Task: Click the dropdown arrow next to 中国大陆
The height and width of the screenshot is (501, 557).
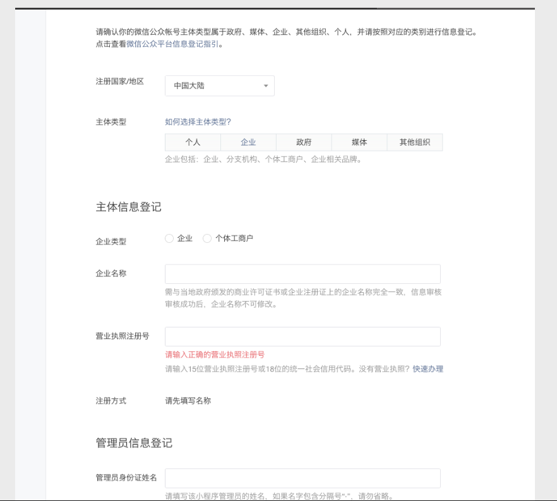Action: [266, 86]
